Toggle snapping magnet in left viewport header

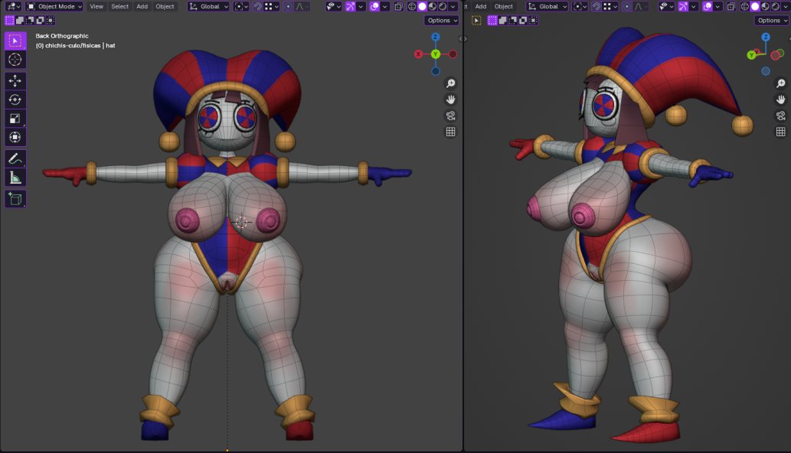(257, 6)
